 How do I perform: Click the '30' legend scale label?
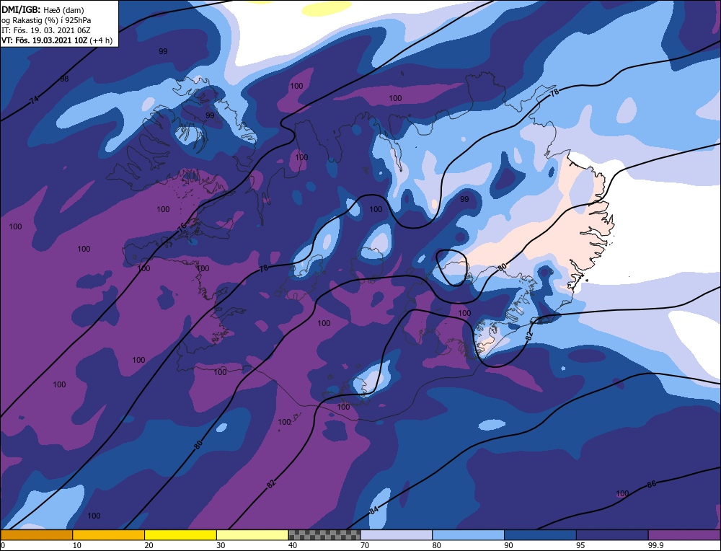click(x=221, y=545)
